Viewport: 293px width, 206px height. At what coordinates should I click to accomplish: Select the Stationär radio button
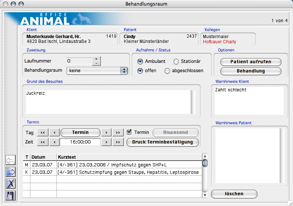pyautogui.click(x=176, y=61)
